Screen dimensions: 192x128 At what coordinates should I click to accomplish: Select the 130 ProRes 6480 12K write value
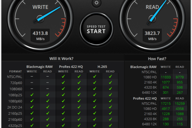166,124
